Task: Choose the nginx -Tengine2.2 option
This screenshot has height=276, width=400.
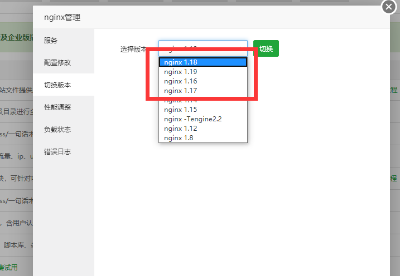Action: pyautogui.click(x=203, y=119)
